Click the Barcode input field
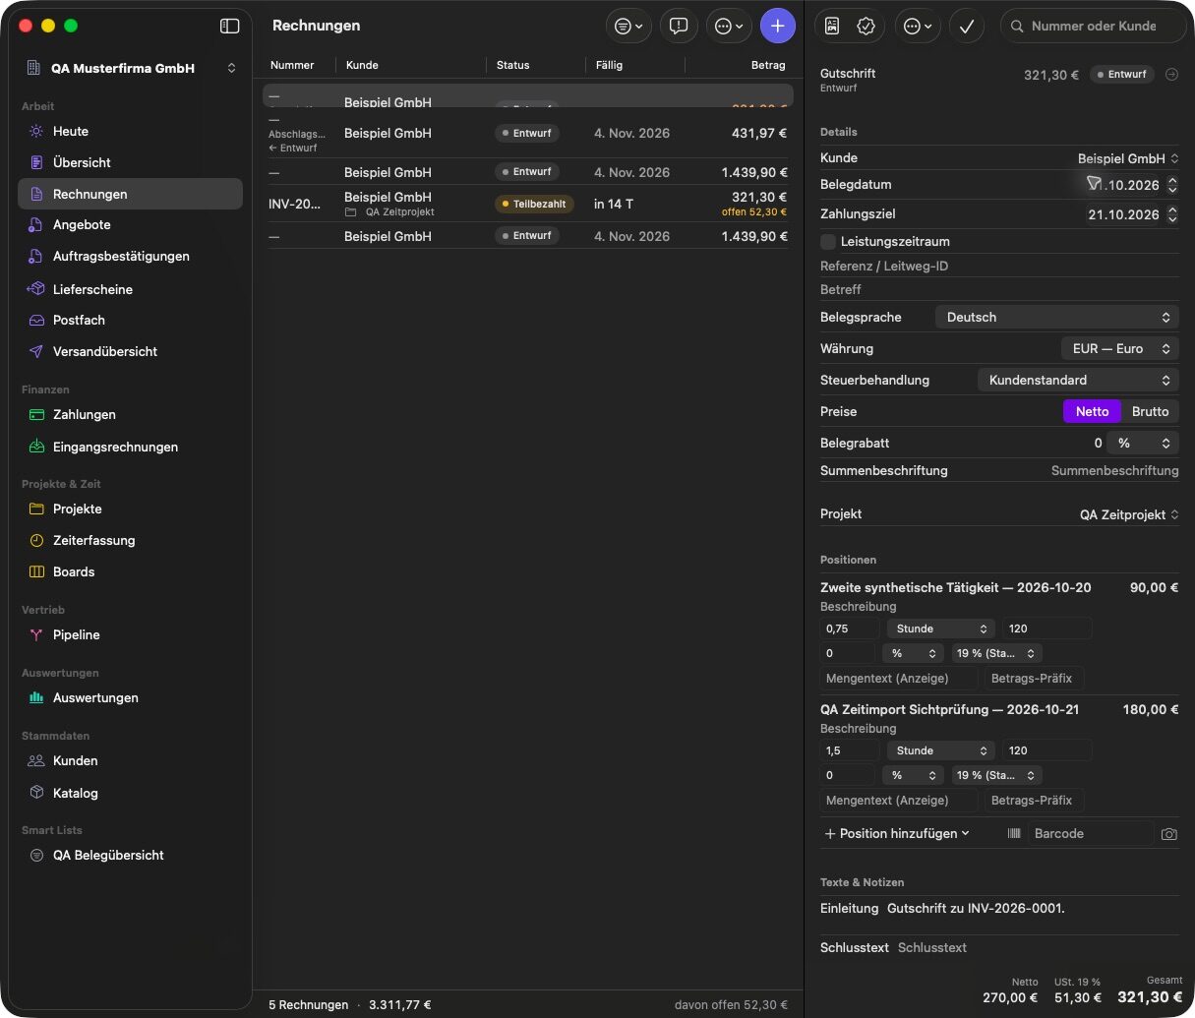The width and height of the screenshot is (1195, 1018). [1091, 833]
